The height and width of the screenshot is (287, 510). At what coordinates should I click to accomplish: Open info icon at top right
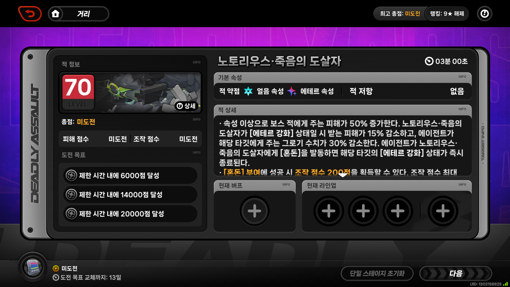pos(484,14)
